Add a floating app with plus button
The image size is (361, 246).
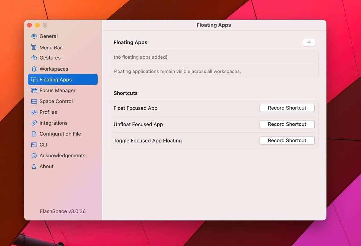(x=309, y=42)
